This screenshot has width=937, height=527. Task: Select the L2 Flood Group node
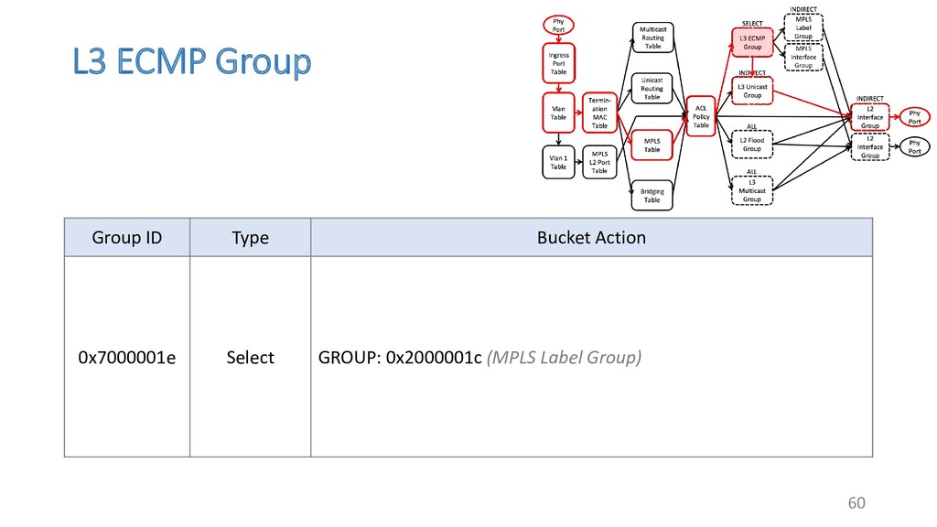click(751, 145)
